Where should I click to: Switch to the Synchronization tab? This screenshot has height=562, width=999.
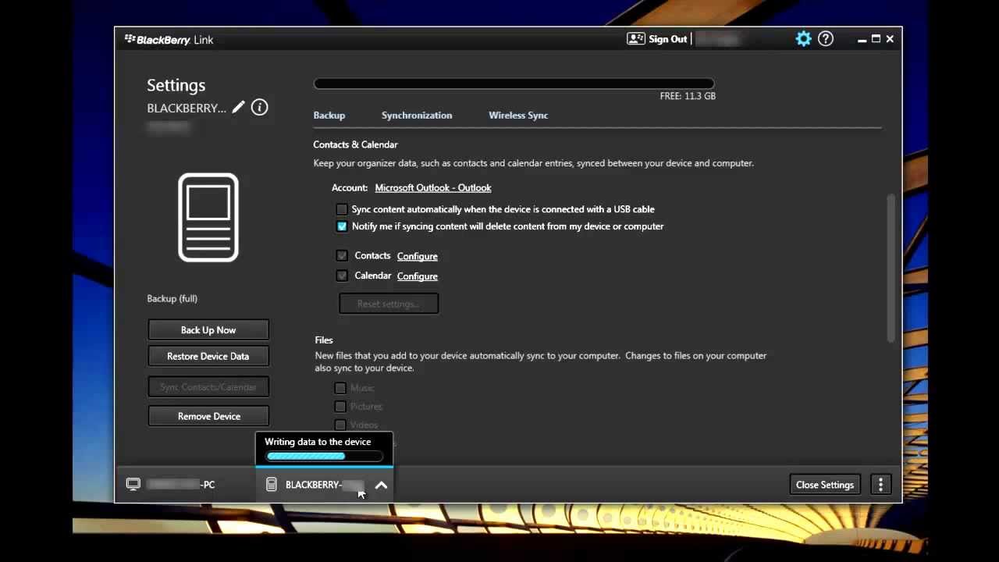coord(417,116)
